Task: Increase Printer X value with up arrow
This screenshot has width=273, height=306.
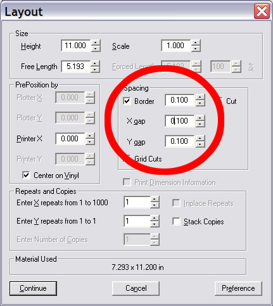Action: [90, 136]
